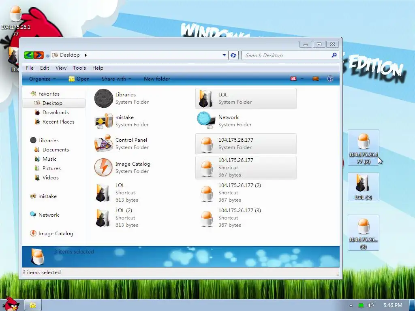This screenshot has height=311, width=415.
Task: Select the 104.175.26.177 (3) shortcut item
Action: click(246, 217)
